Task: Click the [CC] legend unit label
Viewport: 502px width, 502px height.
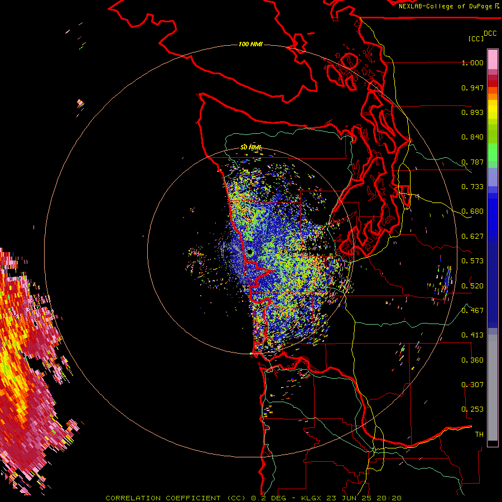Action: [475, 38]
